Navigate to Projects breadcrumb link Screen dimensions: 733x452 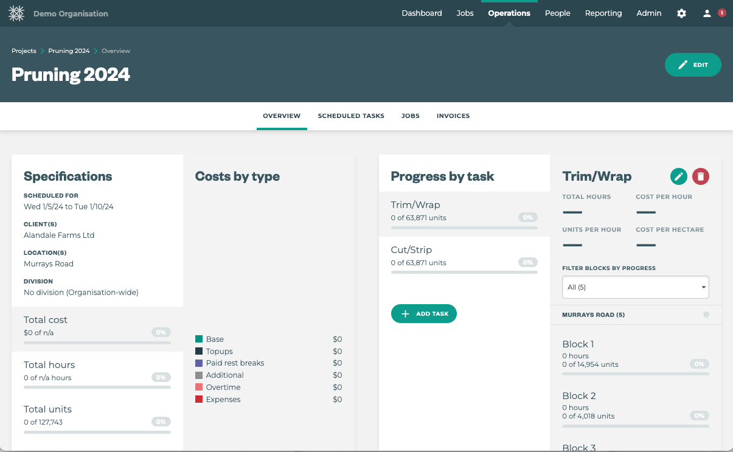(x=24, y=51)
